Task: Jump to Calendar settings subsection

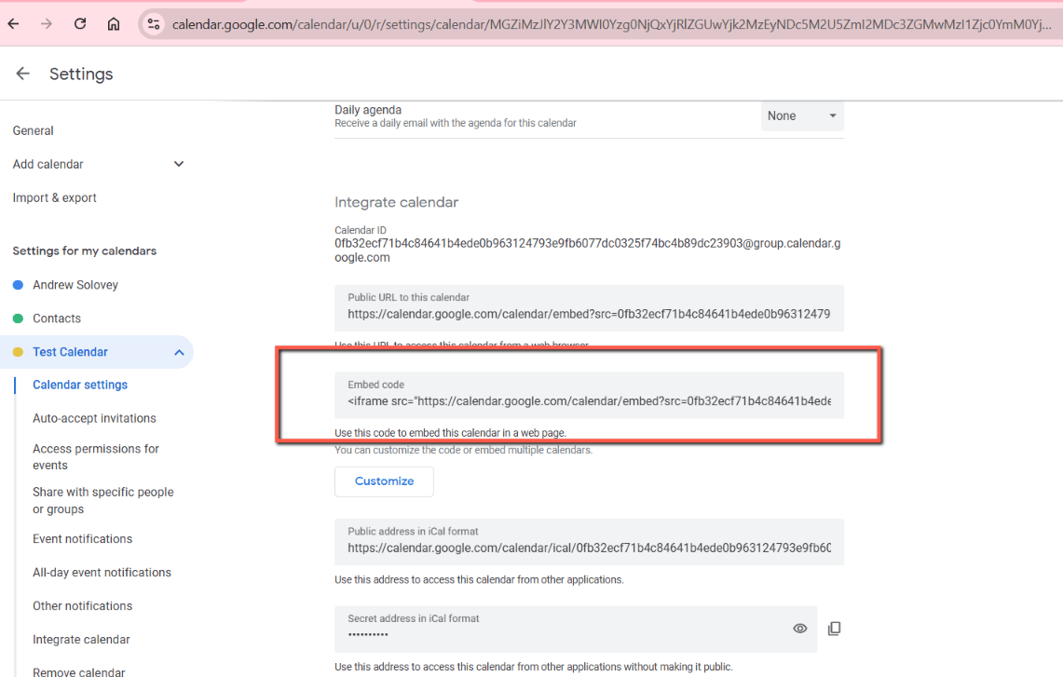Action: [80, 385]
